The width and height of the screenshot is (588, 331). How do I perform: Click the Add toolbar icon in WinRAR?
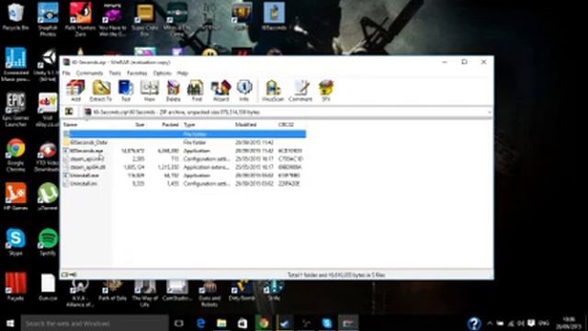(x=75, y=90)
